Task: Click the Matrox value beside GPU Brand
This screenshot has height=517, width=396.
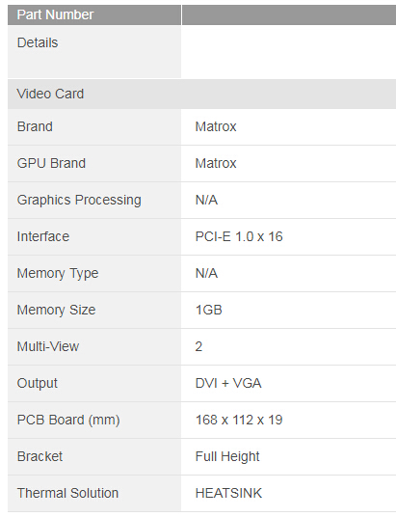Action: pyautogui.click(x=216, y=163)
